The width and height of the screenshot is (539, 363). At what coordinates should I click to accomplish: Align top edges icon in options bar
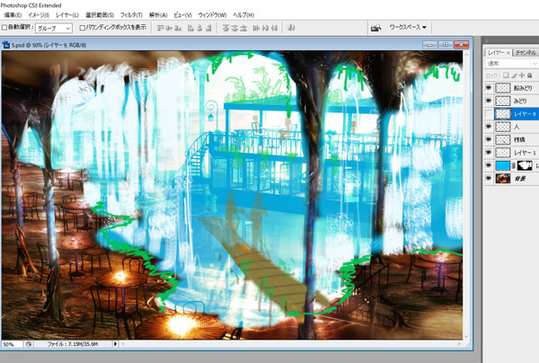[161, 28]
